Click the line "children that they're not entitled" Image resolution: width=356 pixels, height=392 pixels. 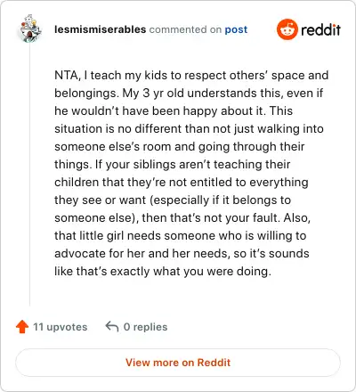182,183
